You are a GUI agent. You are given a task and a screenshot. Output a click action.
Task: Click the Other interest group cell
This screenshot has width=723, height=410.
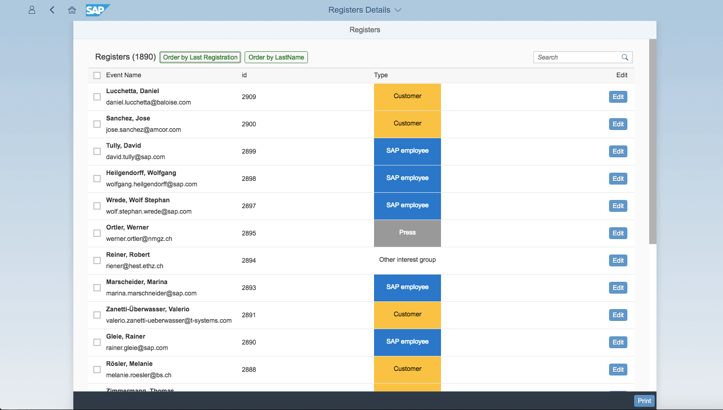(x=407, y=260)
